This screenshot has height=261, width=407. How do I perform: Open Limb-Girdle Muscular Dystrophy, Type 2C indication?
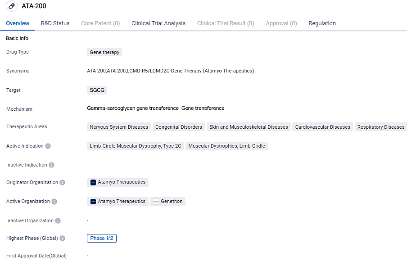135,146
